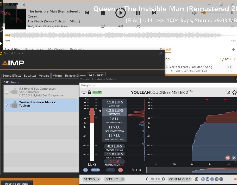Open the Podcasts tab

point(77,49)
